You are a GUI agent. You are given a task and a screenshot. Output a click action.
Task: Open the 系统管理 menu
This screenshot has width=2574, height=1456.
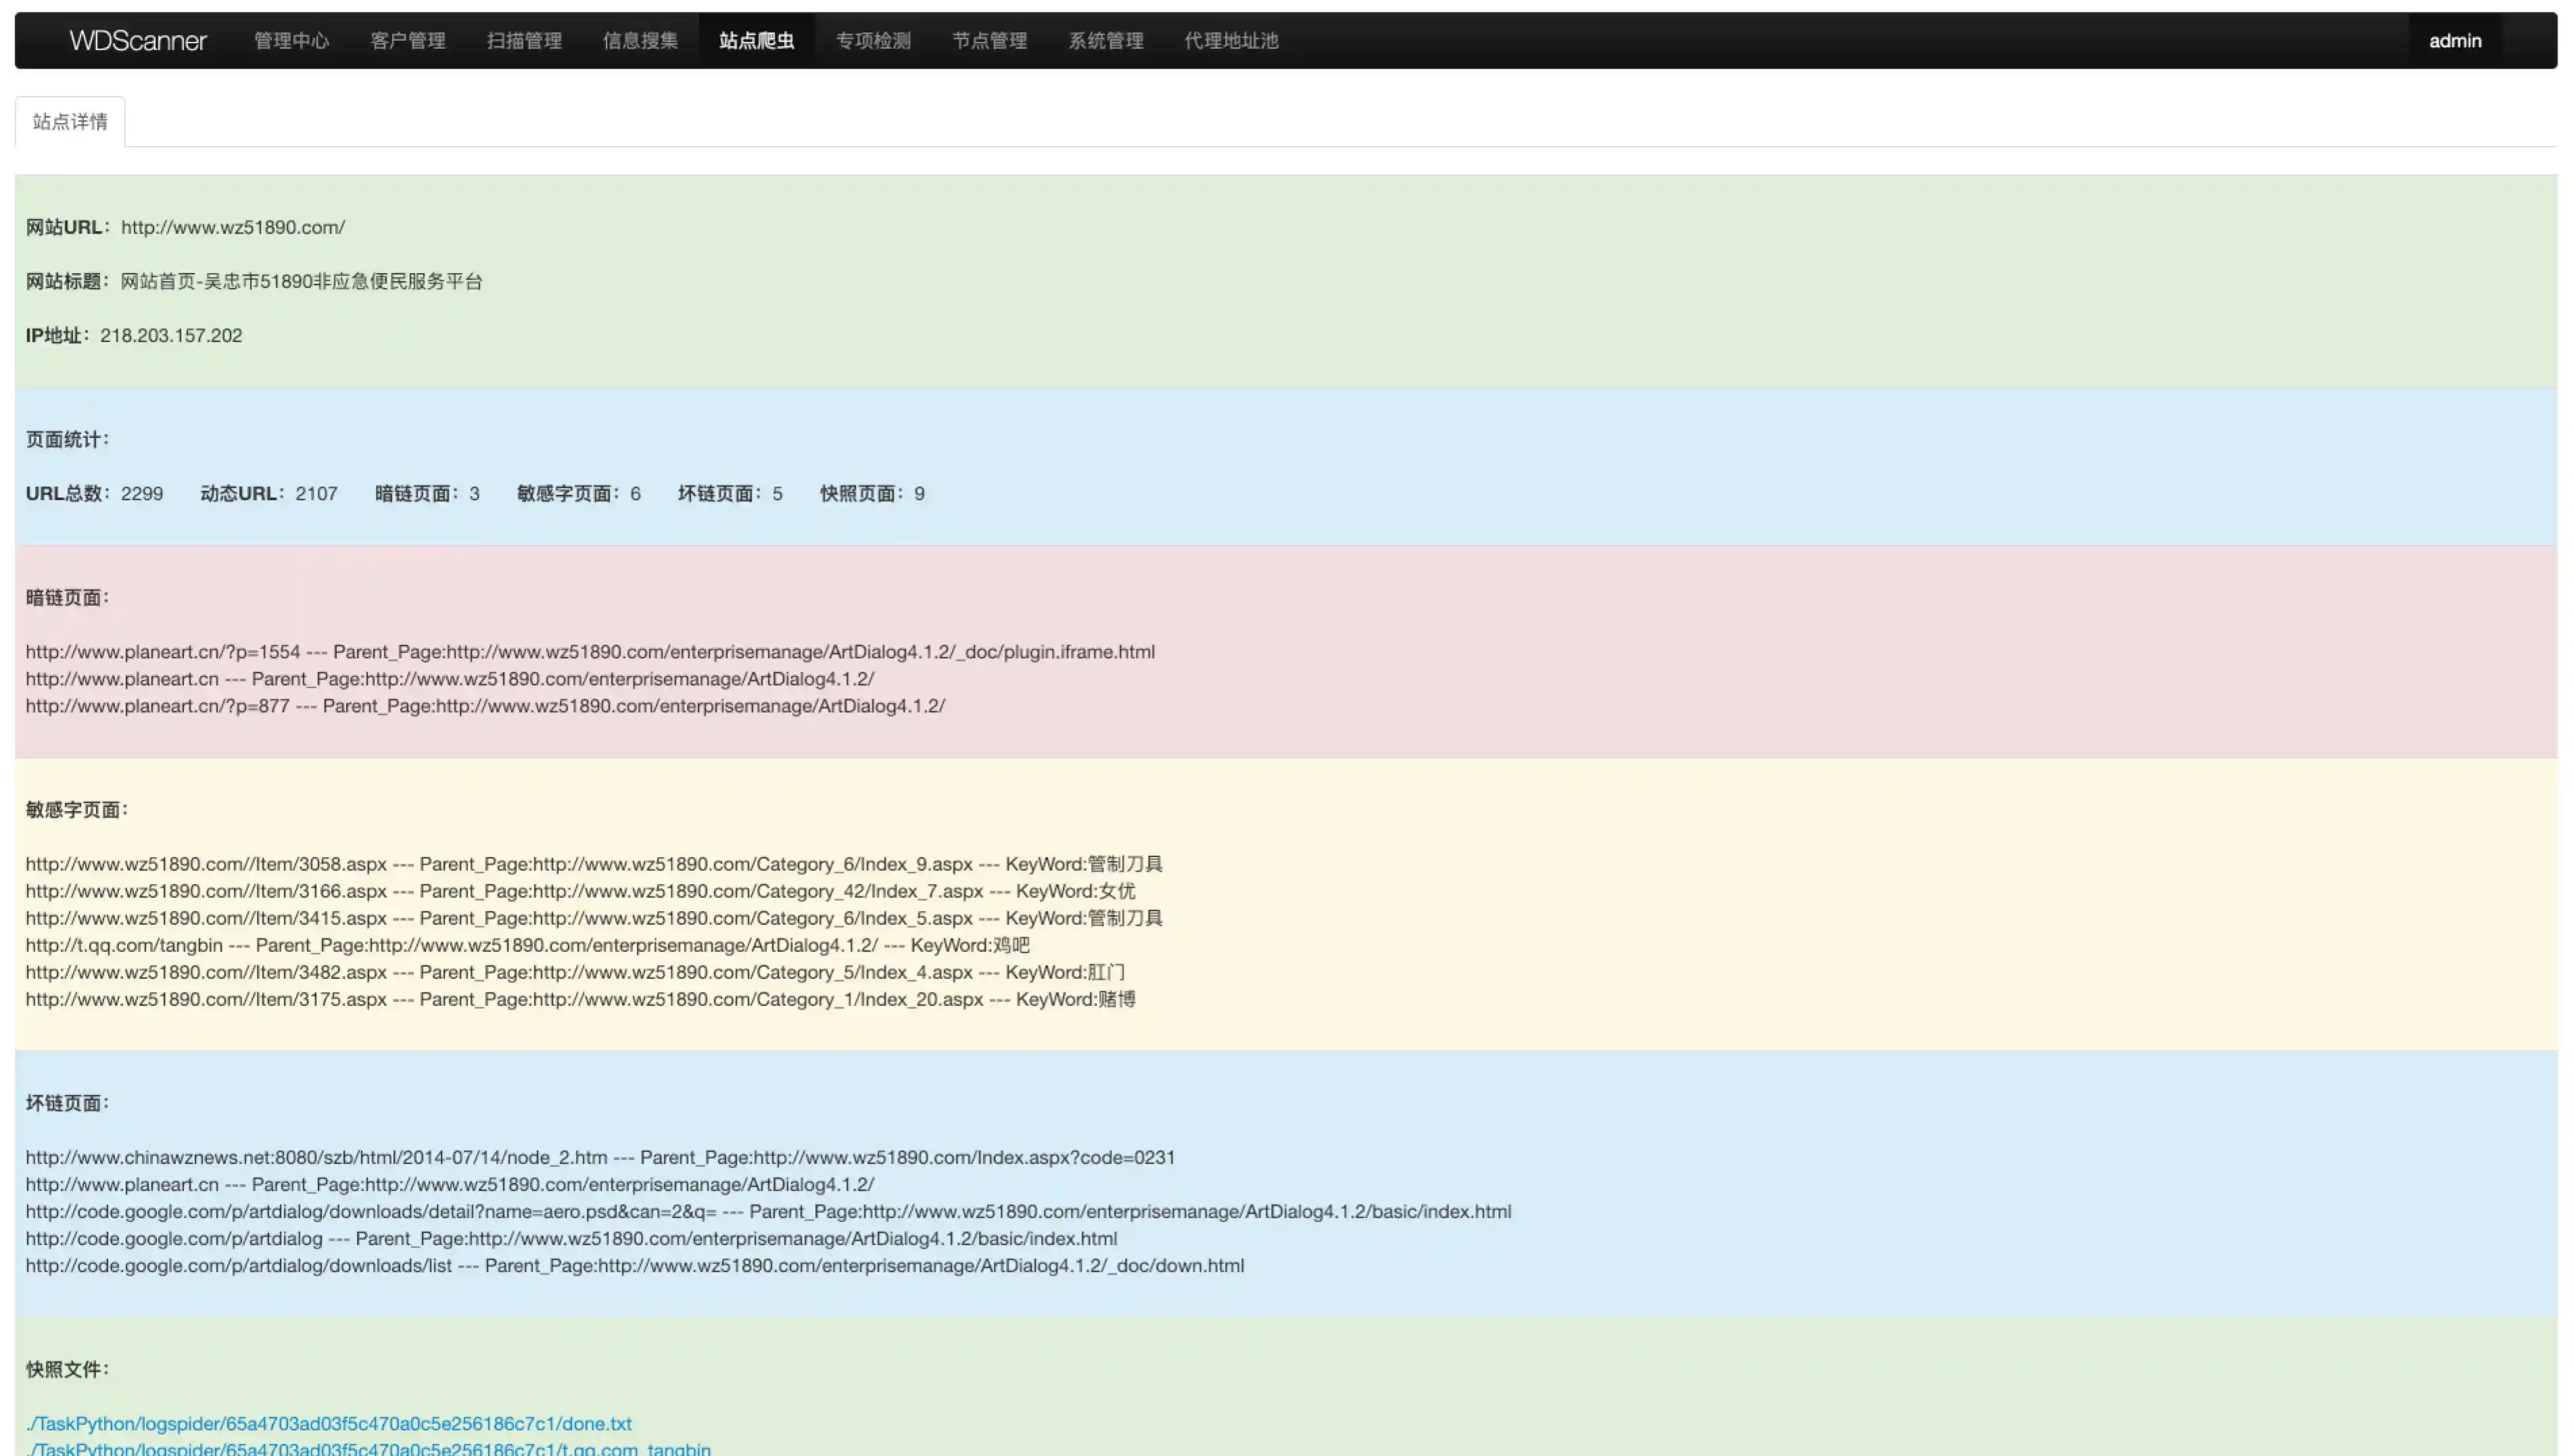[x=1105, y=41]
